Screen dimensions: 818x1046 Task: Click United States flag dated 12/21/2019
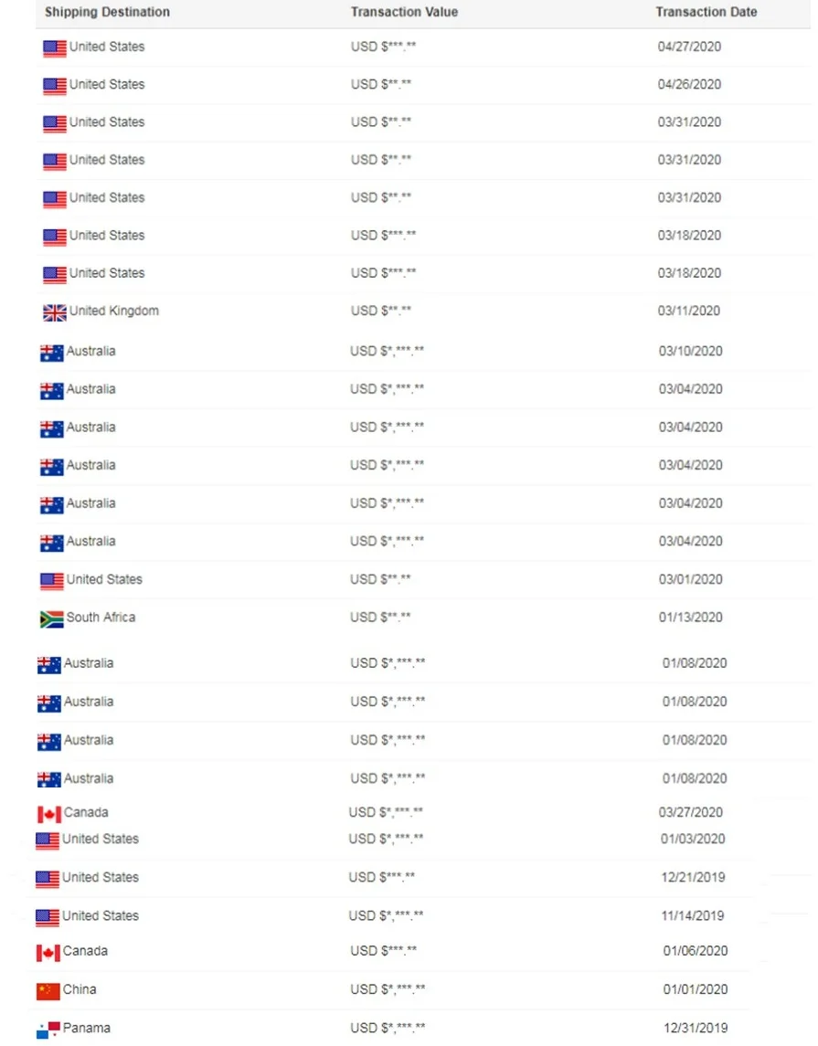click(x=48, y=879)
